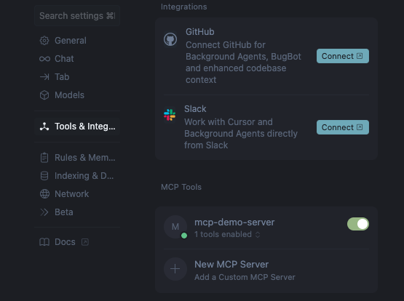Click the mcp-demo-server M avatar
This screenshot has width=404, height=301.
pos(175,227)
